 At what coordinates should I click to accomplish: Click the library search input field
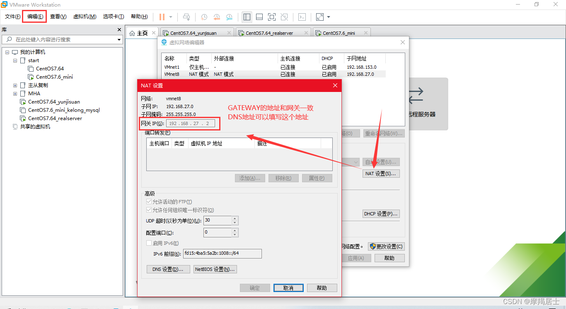59,40
